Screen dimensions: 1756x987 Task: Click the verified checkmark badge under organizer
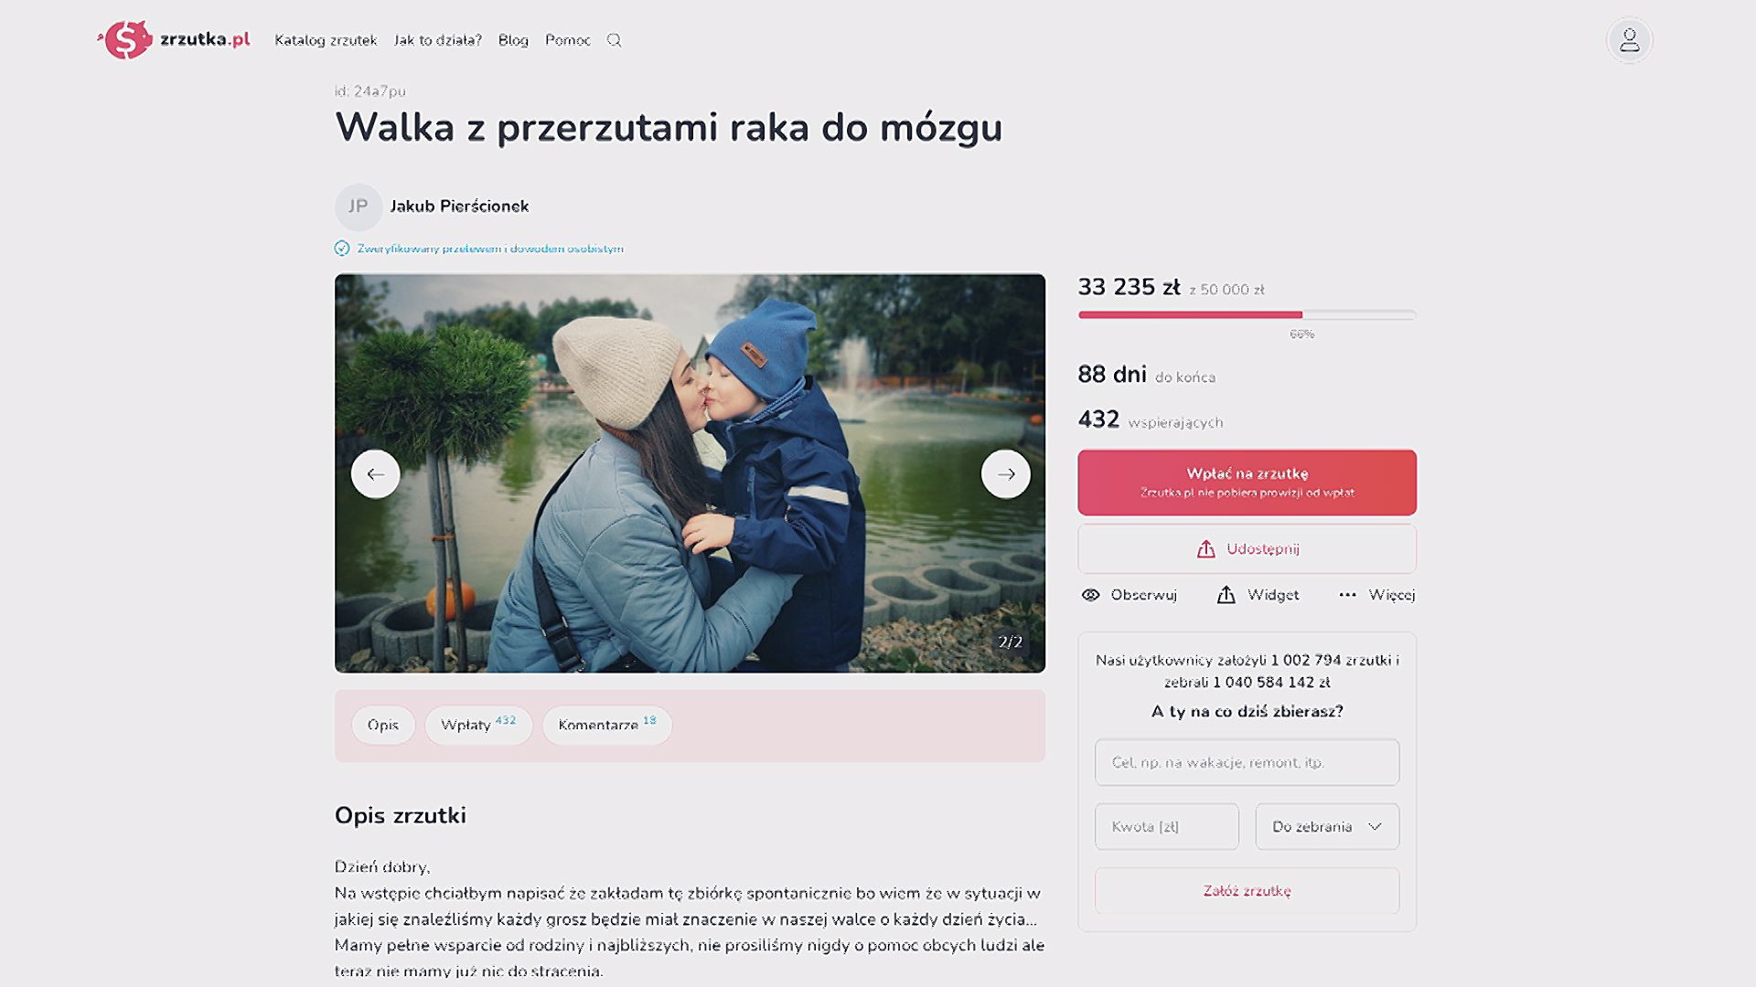point(342,249)
